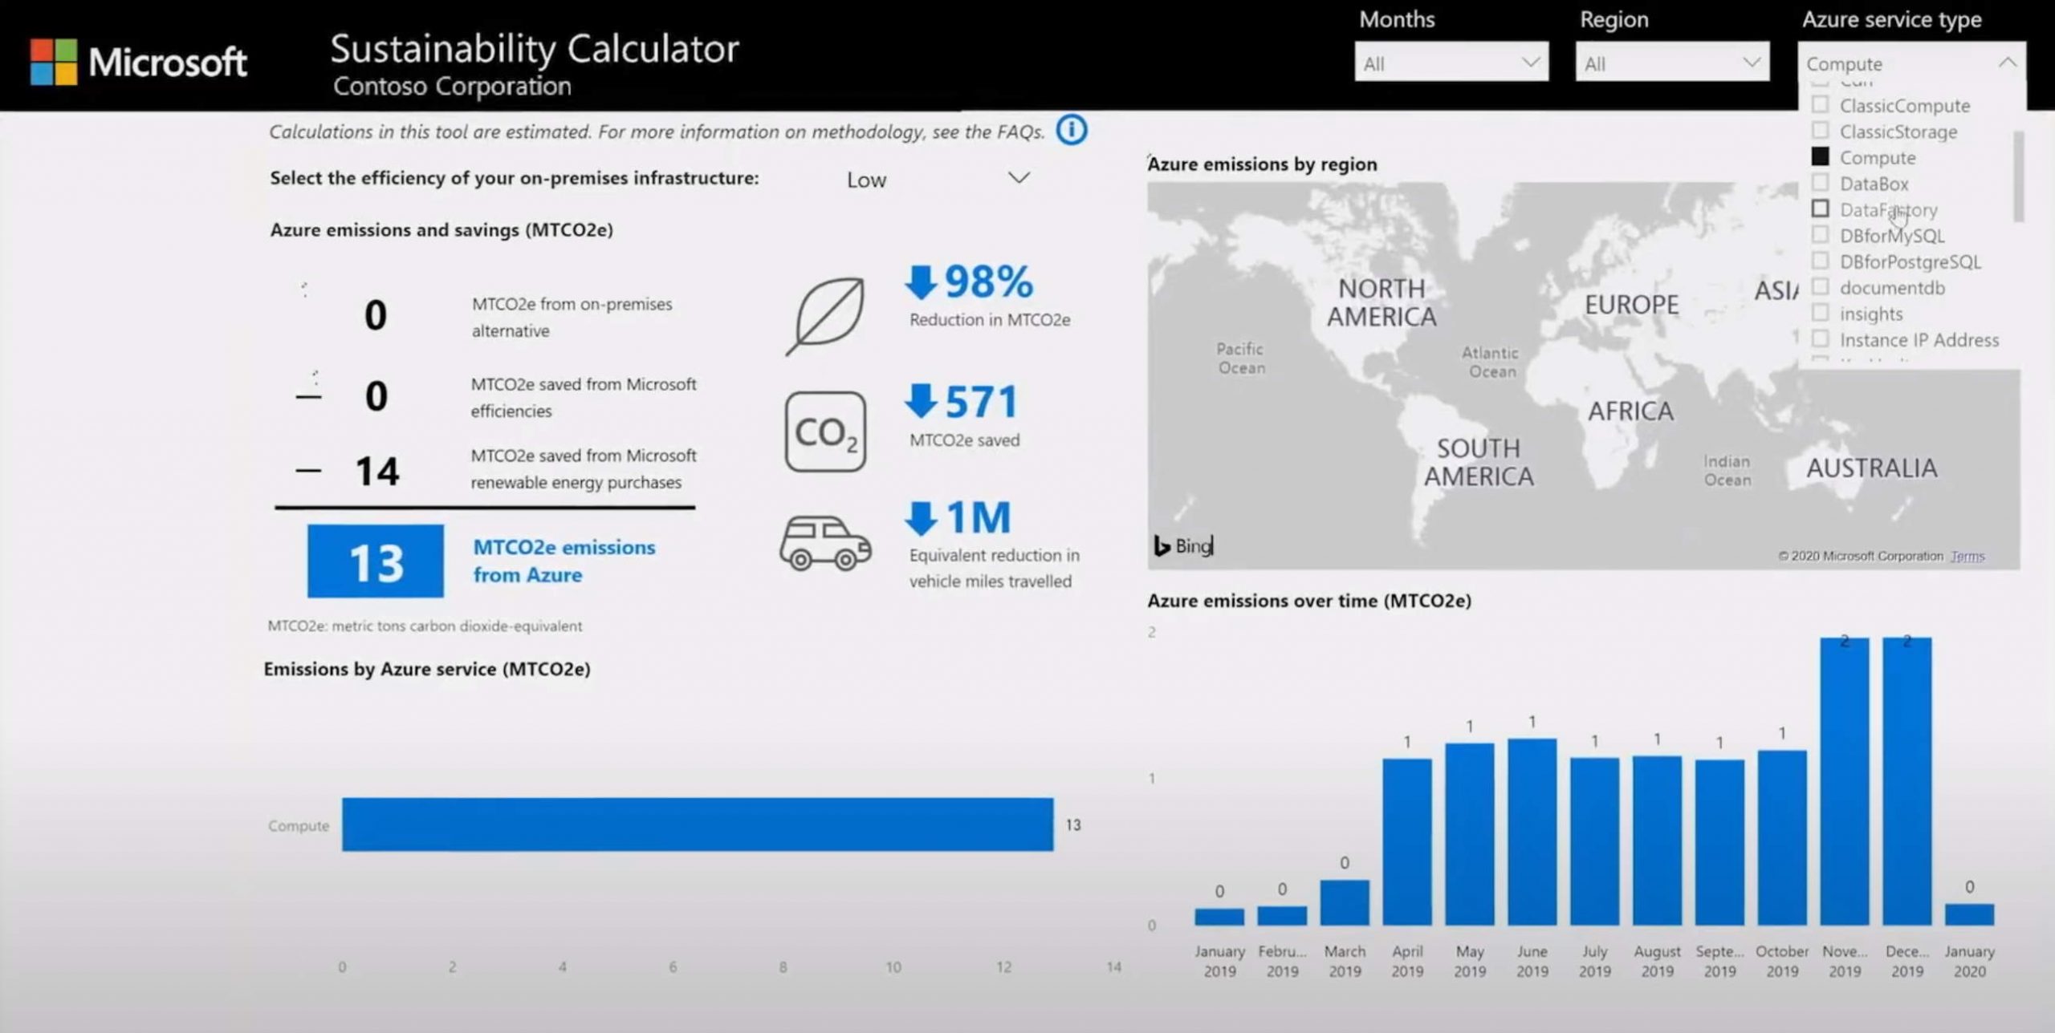Click the 14 renewable energy savings value
Viewport: 2055px width, 1033px height.
376,471
